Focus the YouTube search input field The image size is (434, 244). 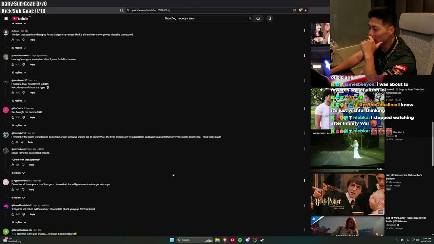pos(205,18)
